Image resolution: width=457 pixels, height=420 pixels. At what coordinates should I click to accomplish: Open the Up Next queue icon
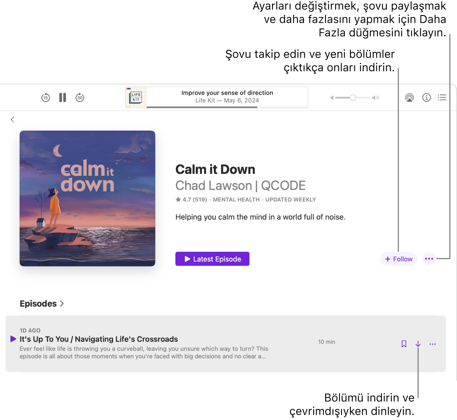click(442, 97)
